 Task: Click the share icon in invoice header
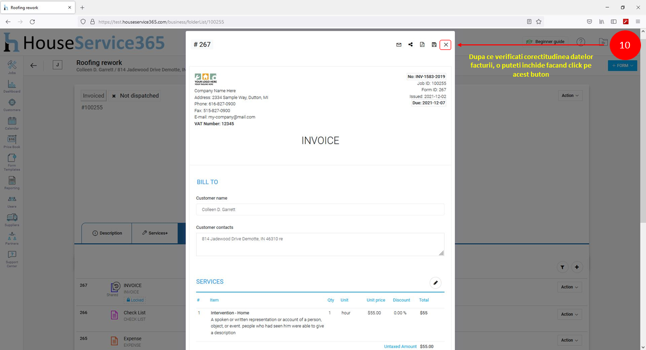(410, 45)
